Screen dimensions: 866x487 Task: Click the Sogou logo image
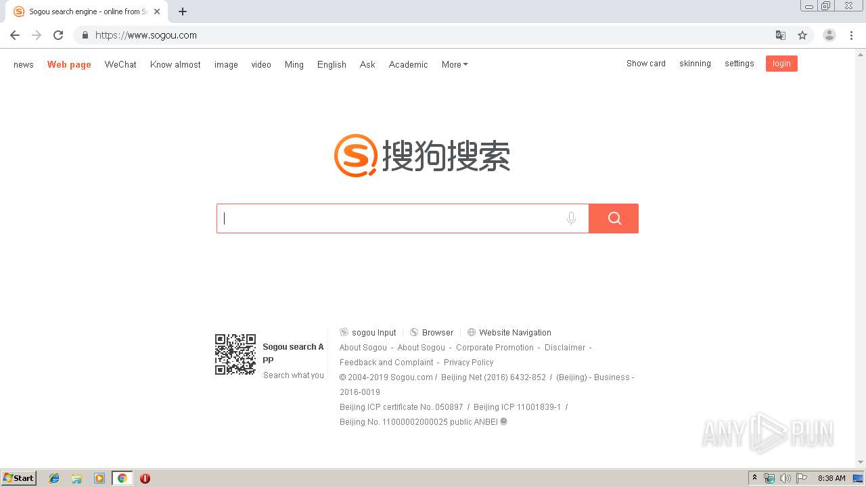click(x=422, y=156)
